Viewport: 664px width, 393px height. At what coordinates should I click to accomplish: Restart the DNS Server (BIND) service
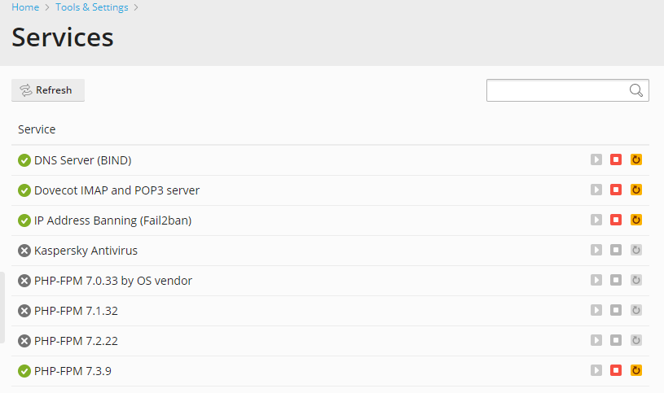point(636,159)
